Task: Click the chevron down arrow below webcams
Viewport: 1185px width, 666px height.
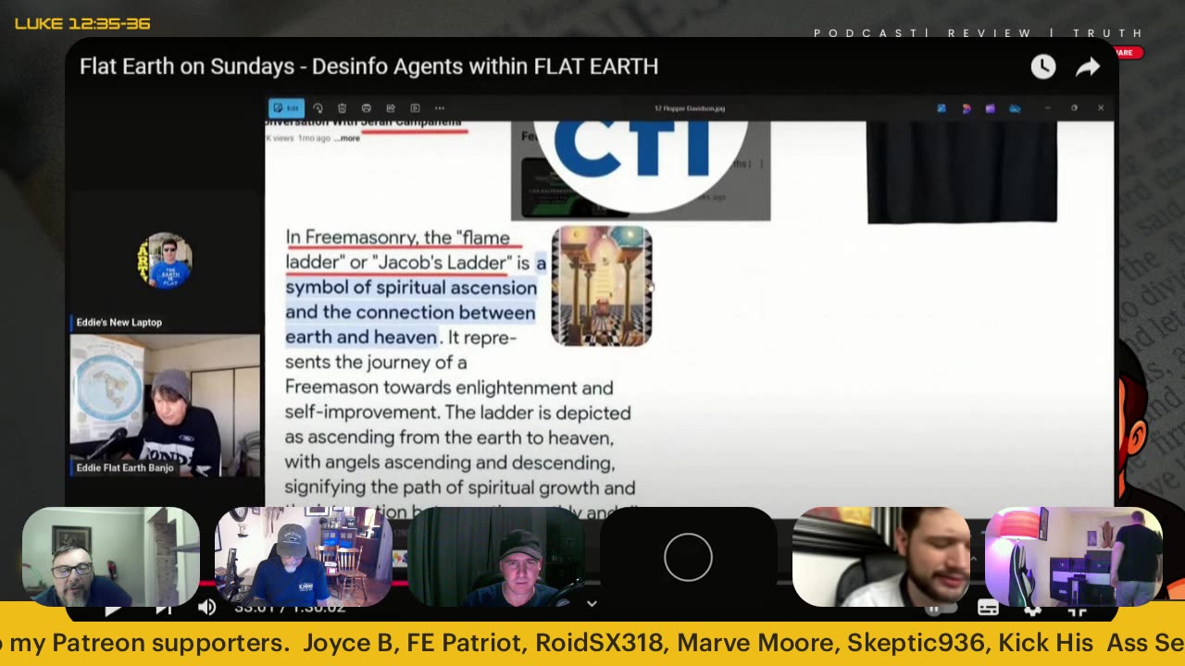Action: [592, 604]
